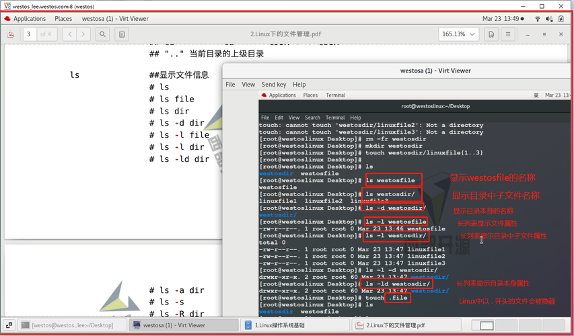Viewport: 574px width, 336px height.
Task: Open the 165.13% zoom dropdown
Action: pos(458,34)
